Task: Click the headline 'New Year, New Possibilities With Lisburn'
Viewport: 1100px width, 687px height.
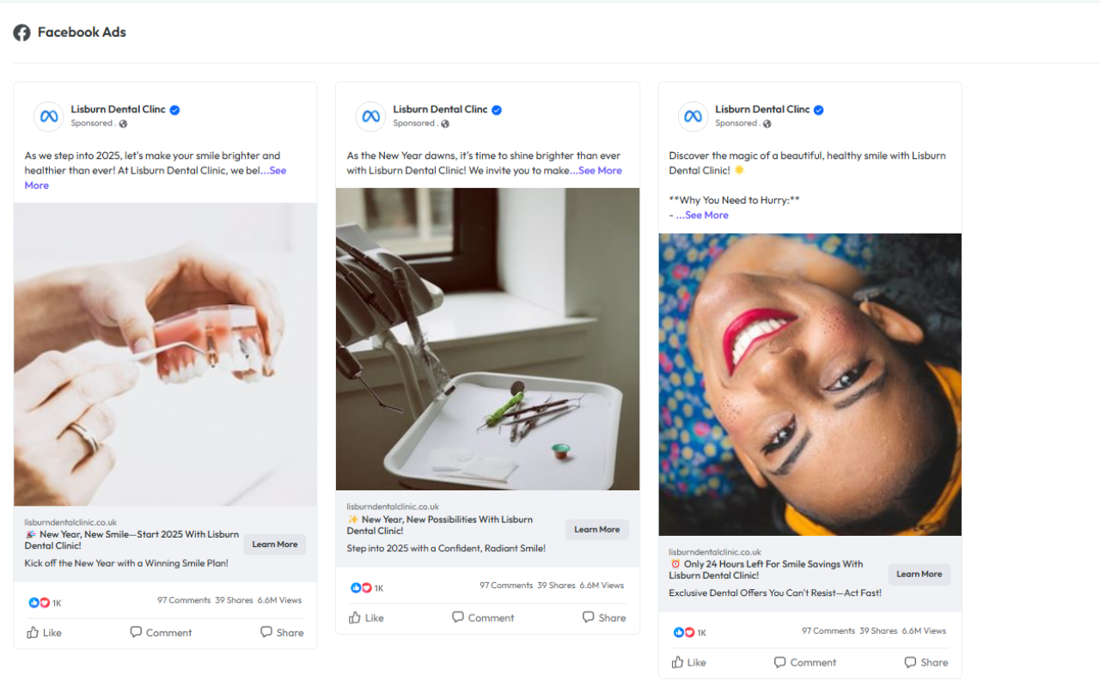Action: point(440,526)
